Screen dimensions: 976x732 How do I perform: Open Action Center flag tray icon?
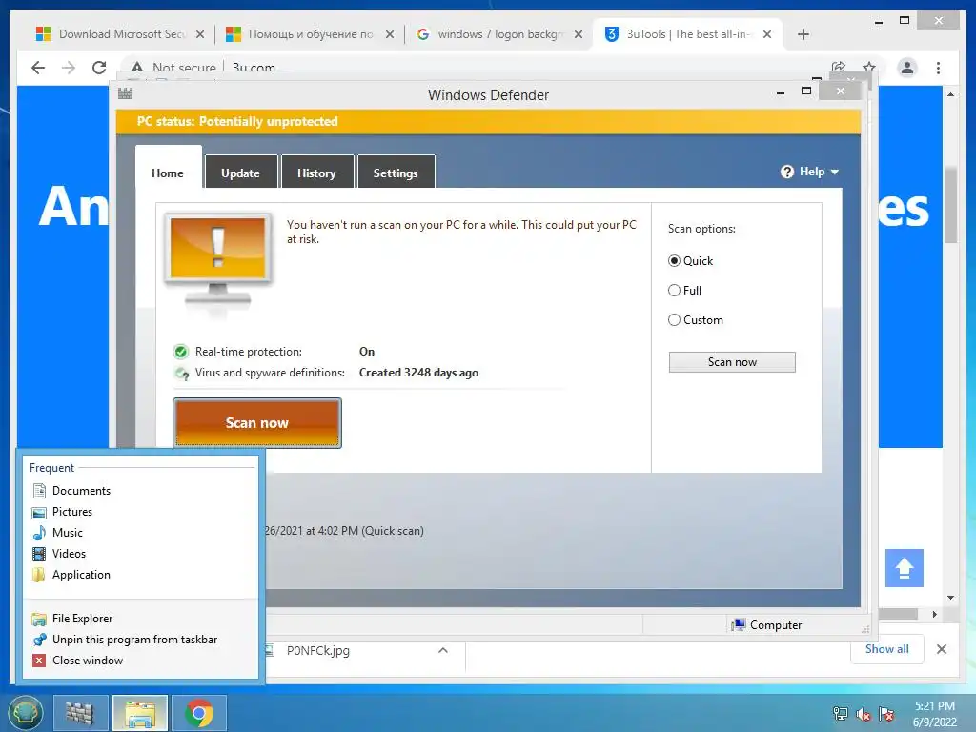click(886, 714)
